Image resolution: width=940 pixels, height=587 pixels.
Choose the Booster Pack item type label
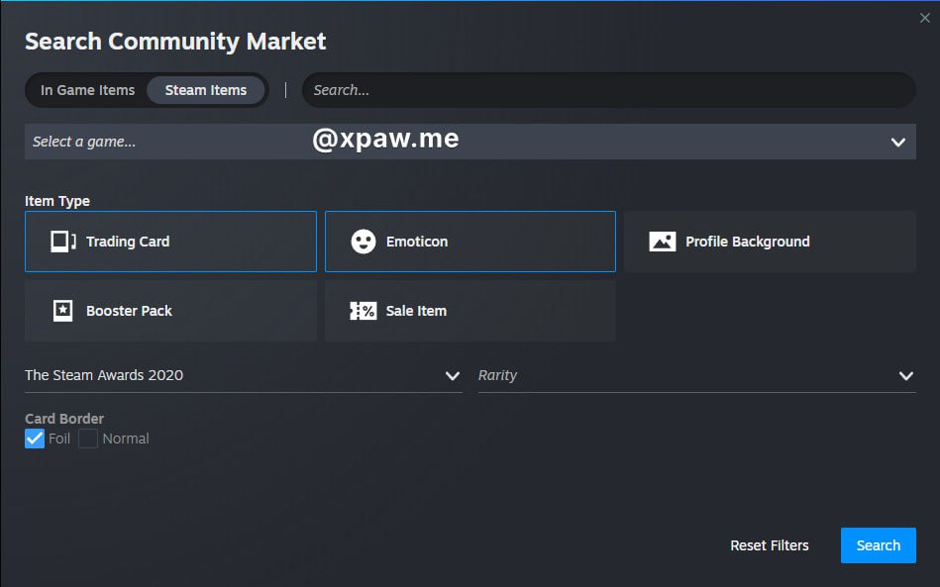coord(129,311)
